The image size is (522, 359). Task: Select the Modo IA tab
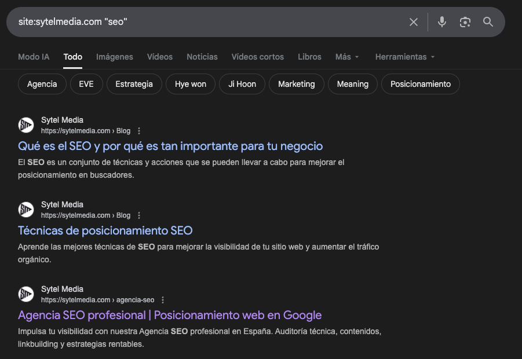click(33, 57)
